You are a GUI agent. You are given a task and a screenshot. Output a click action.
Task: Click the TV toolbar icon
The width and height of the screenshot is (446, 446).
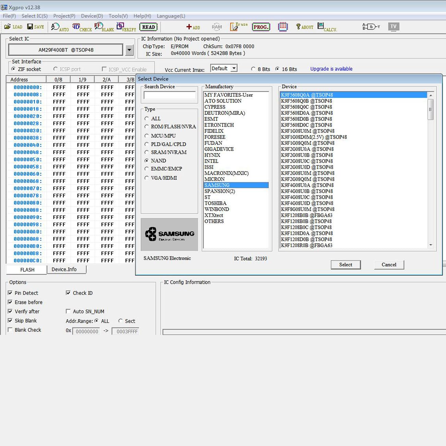394,27
